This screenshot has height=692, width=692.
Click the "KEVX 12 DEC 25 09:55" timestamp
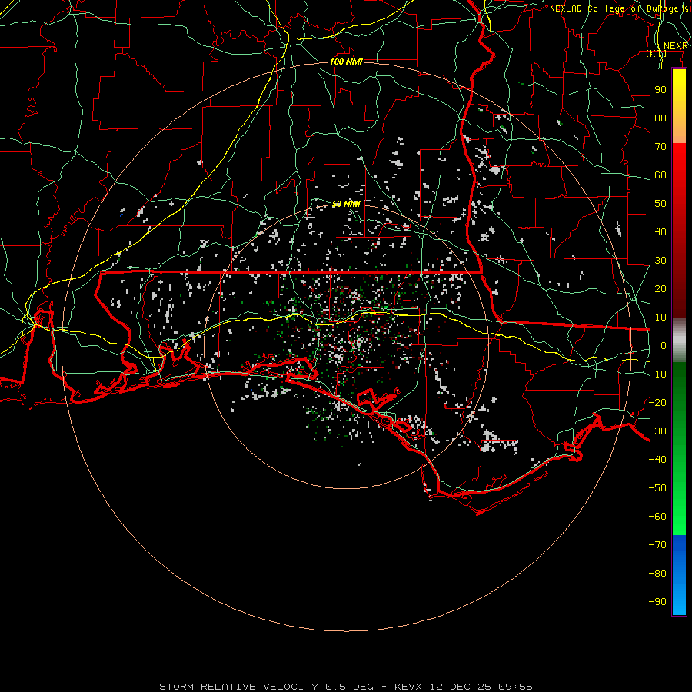coord(464,687)
